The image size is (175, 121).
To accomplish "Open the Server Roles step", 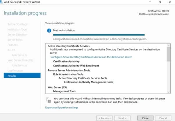I will coord(15,39).
